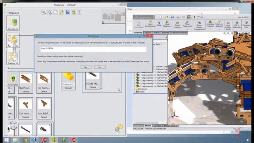Switch to the 3D Views bottom tab
The width and height of the screenshot is (254, 143).
coord(157,126)
